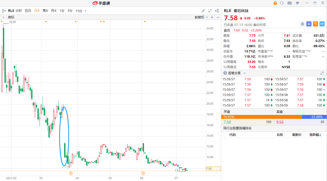327x181 pixels.
Task: Collapse the right quote panel
Action: [x=217, y=11]
